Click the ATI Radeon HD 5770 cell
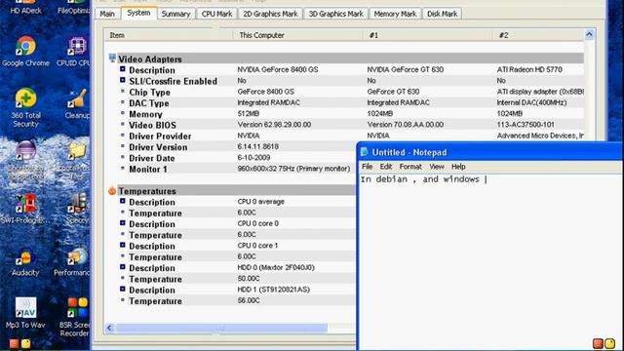 pyautogui.click(x=529, y=69)
